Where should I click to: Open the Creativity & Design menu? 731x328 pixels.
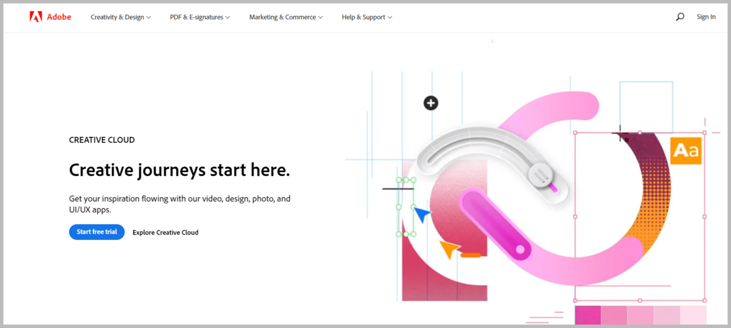121,17
